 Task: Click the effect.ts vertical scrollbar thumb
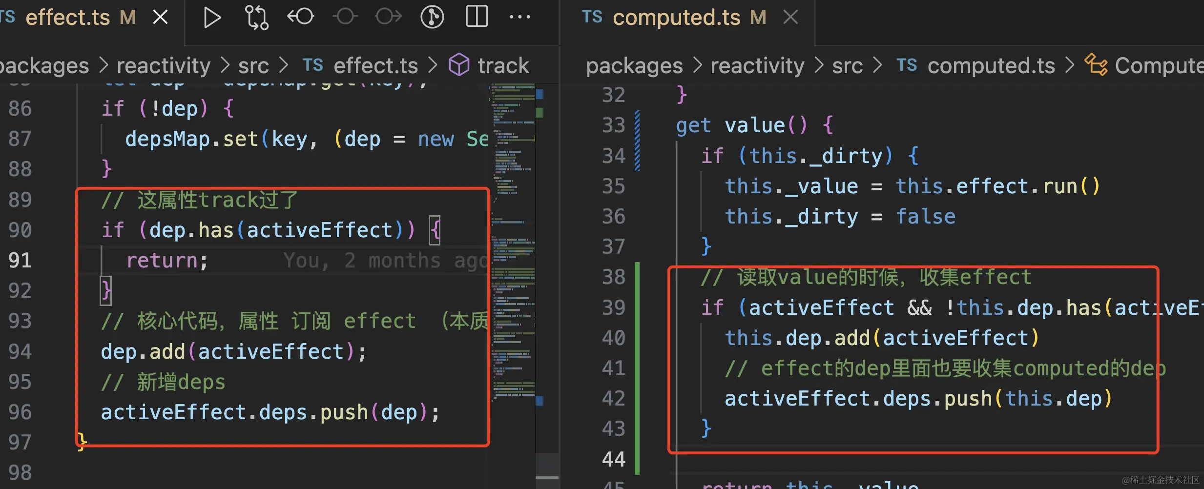tap(547, 465)
